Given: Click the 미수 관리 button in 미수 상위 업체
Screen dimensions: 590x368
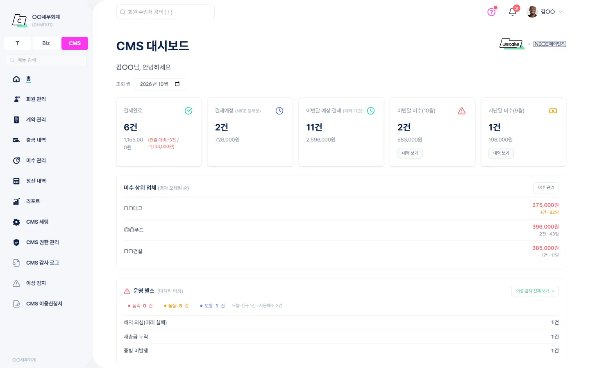Looking at the screenshot, I should (x=546, y=188).
